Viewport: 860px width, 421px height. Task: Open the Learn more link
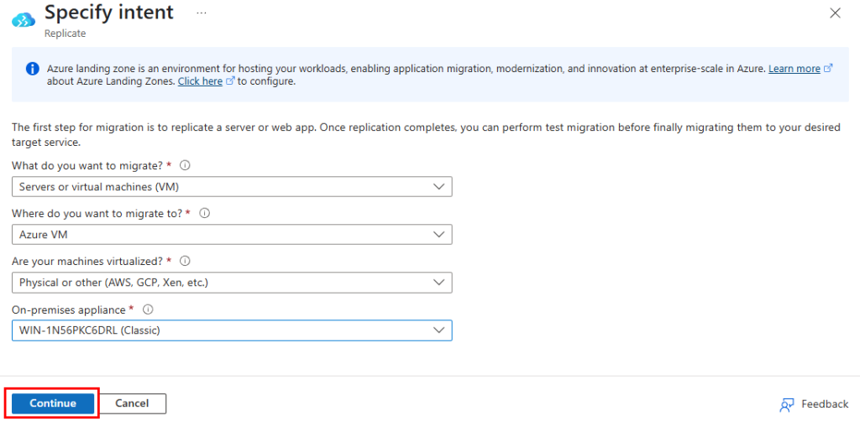click(x=794, y=69)
